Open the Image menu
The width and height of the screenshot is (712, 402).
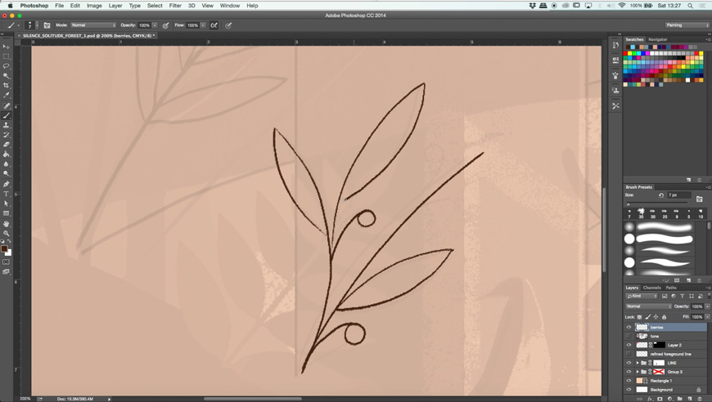click(94, 6)
